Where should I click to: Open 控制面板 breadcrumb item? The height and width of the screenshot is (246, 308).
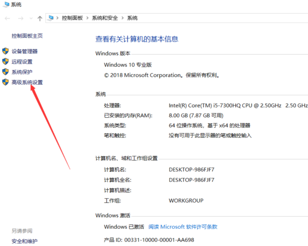click(x=72, y=18)
